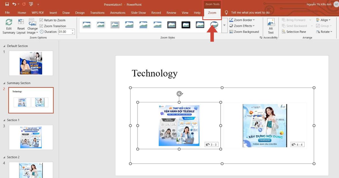Select slide 1 thumbnail
The width and height of the screenshot is (339, 178).
(x=31, y=63)
